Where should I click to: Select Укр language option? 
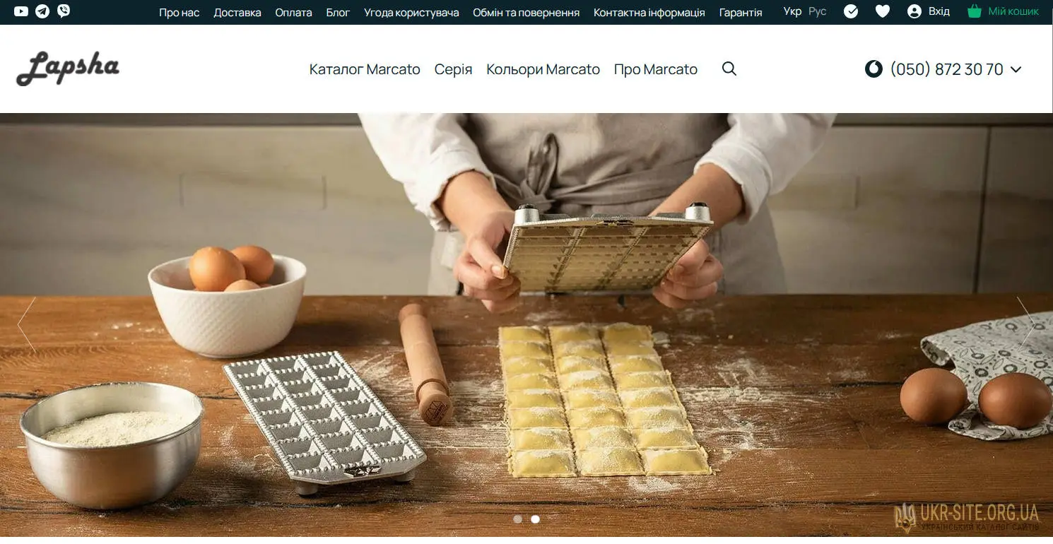tap(792, 11)
